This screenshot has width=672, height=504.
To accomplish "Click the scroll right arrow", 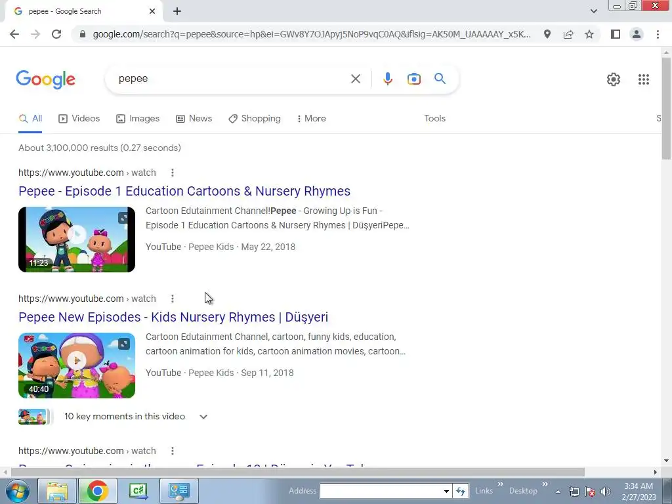I will tap(656, 472).
